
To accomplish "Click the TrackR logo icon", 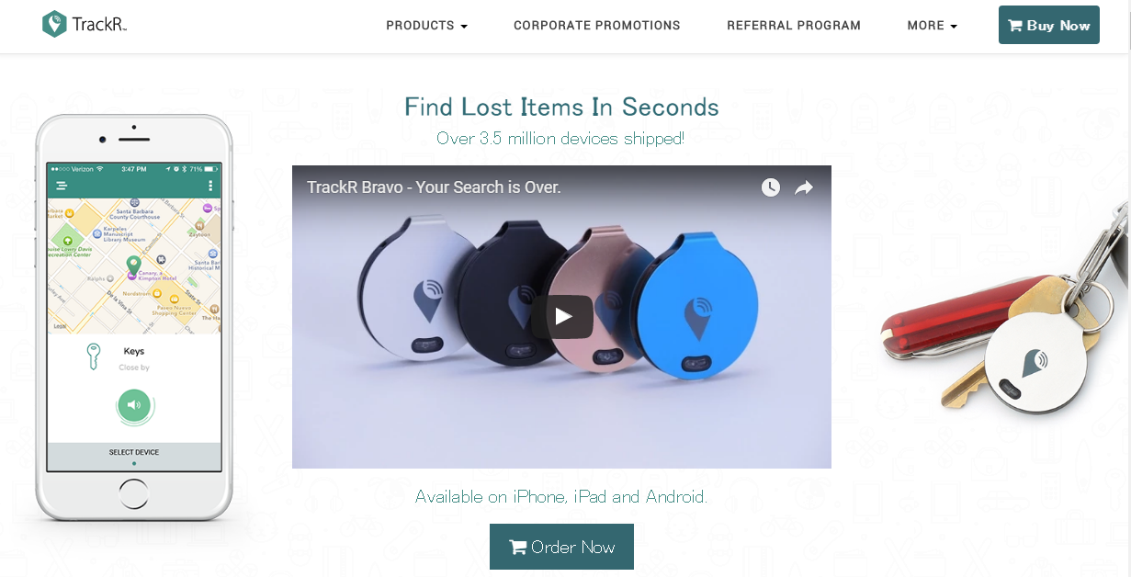I will [55, 24].
